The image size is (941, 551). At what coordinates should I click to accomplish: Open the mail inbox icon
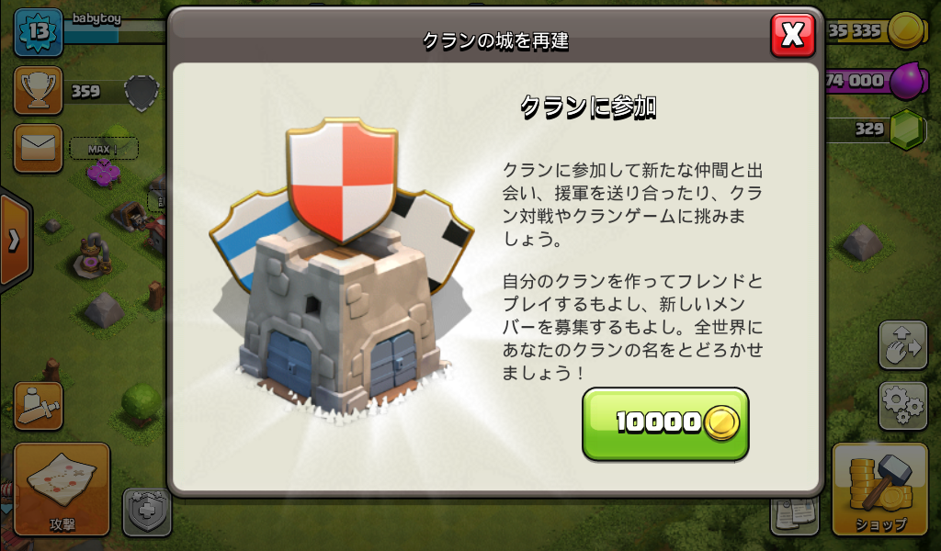(39, 148)
